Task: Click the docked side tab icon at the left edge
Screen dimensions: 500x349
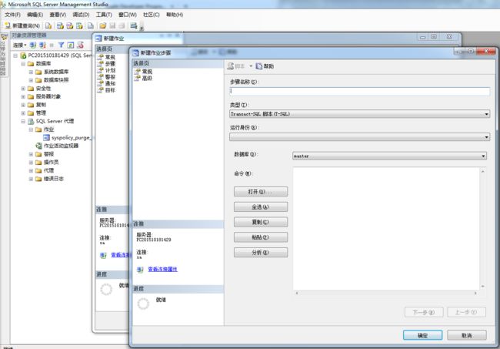Action: pos(4,37)
